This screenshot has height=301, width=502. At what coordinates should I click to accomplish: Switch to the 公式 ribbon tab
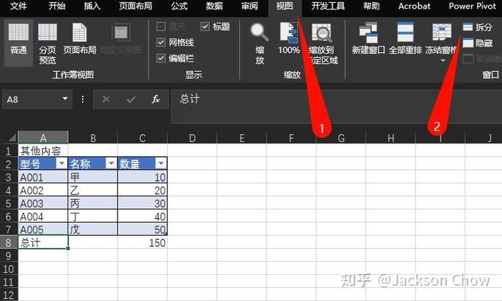tap(179, 6)
